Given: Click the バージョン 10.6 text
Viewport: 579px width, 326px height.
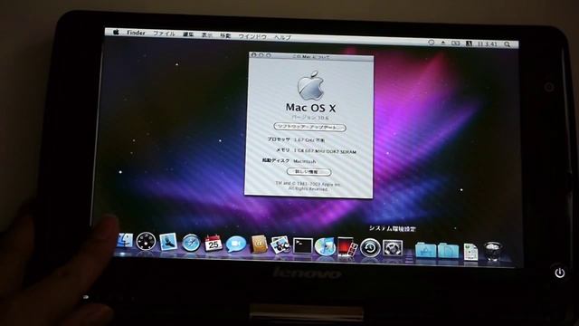Looking at the screenshot, I should (310, 117).
